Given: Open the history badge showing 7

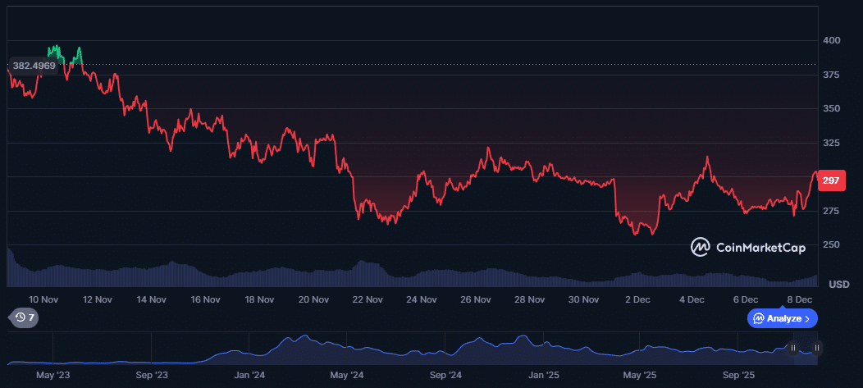Looking at the screenshot, I should [23, 317].
